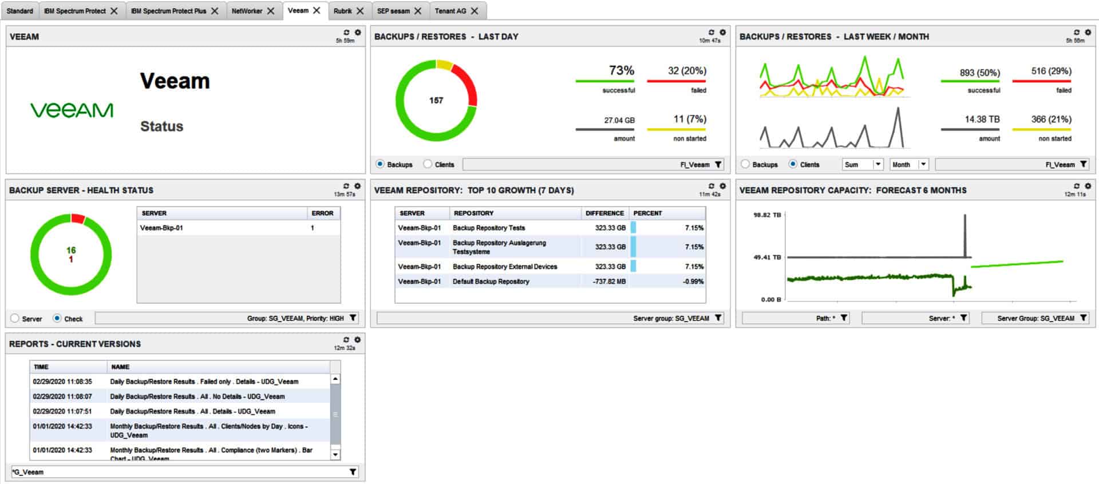This screenshot has height=484, width=1099.
Task: Open the Sum dropdown
Action: 877,165
